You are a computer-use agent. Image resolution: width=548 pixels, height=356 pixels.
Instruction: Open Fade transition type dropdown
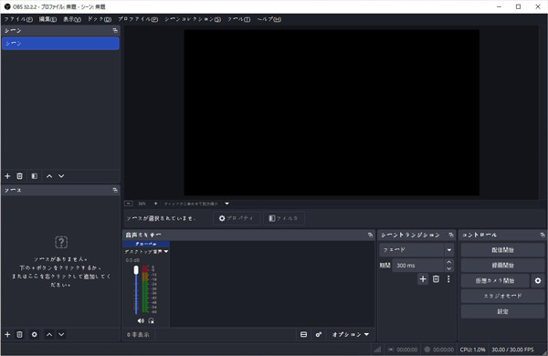click(x=416, y=250)
